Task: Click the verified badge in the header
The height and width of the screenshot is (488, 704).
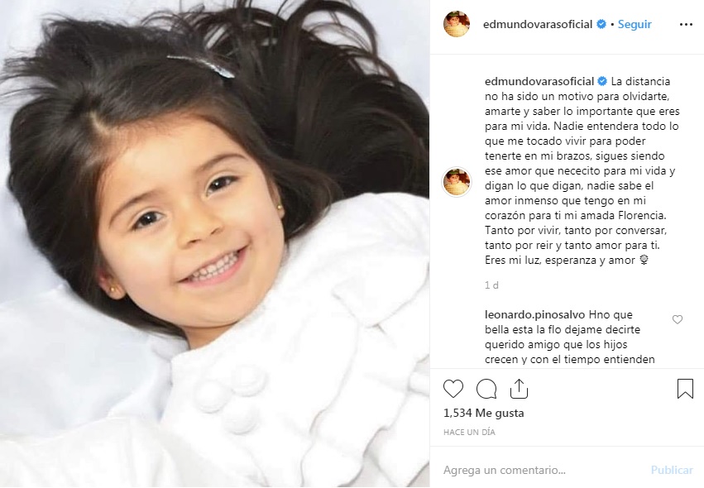Action: (x=601, y=24)
